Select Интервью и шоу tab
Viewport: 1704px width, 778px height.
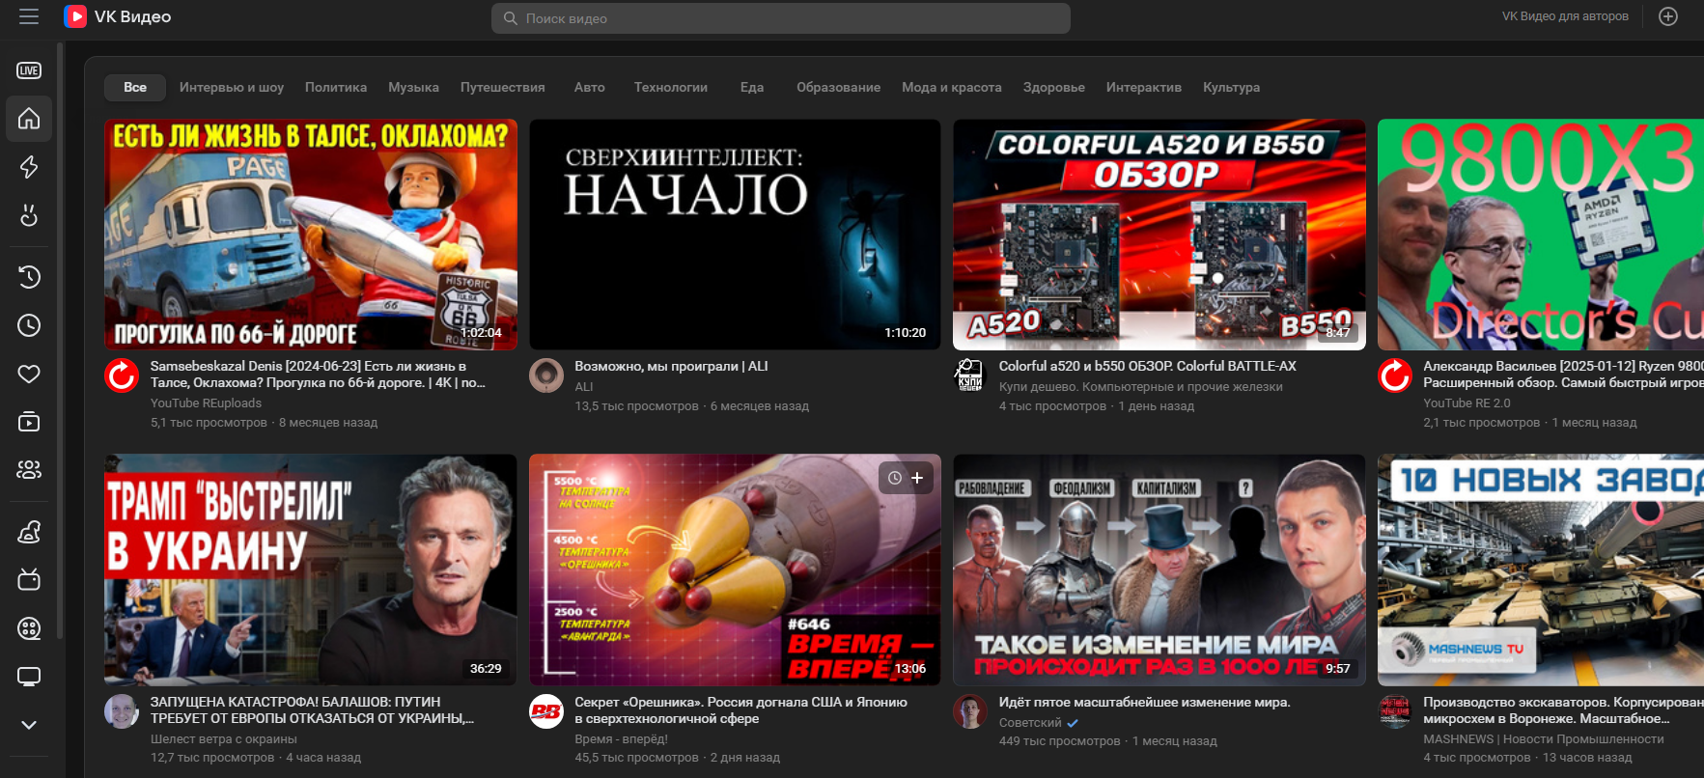click(x=232, y=87)
